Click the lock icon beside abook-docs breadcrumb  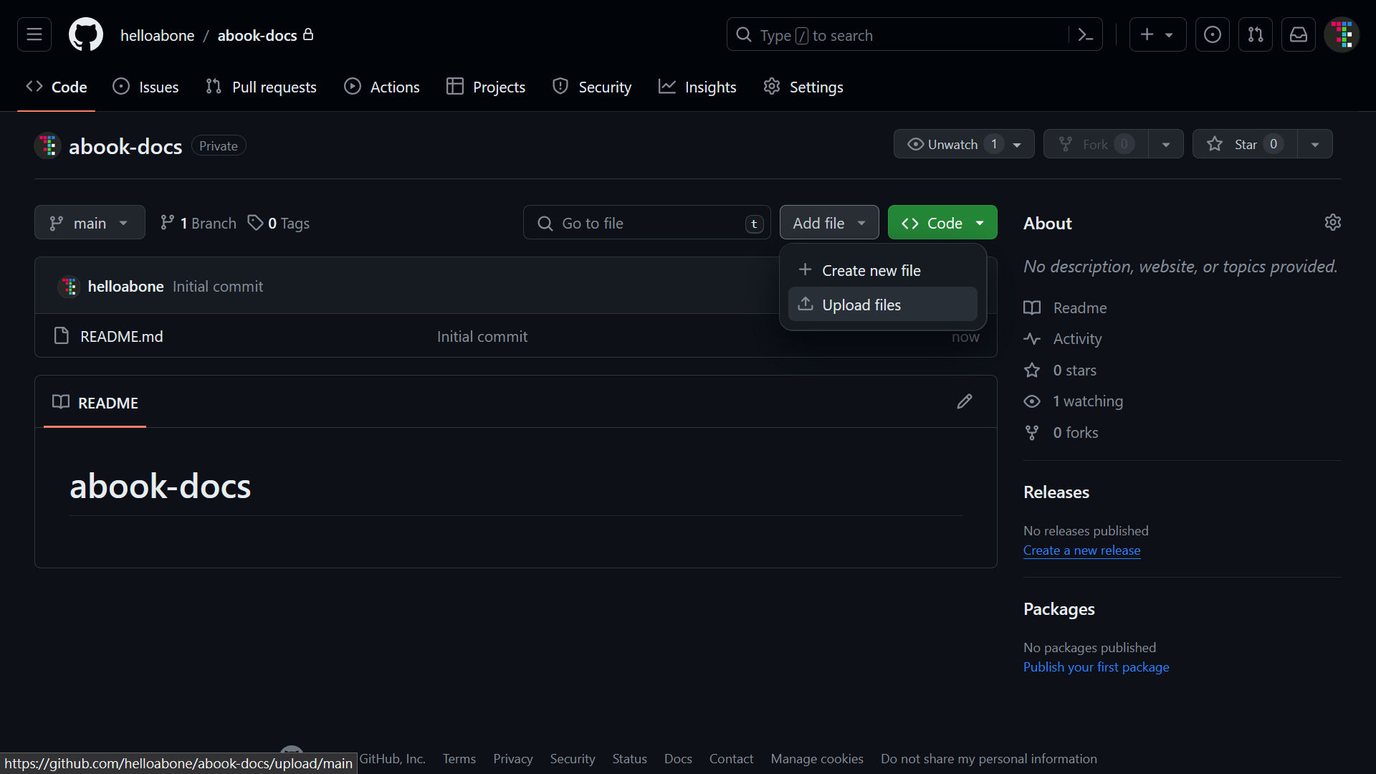coord(308,34)
